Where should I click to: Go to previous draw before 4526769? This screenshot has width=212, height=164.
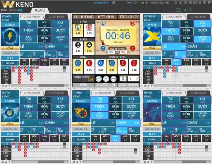(x=73, y=139)
